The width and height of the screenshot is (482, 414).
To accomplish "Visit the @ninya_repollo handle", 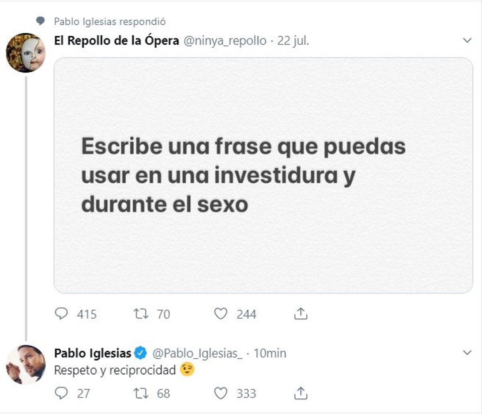I will (x=225, y=41).
